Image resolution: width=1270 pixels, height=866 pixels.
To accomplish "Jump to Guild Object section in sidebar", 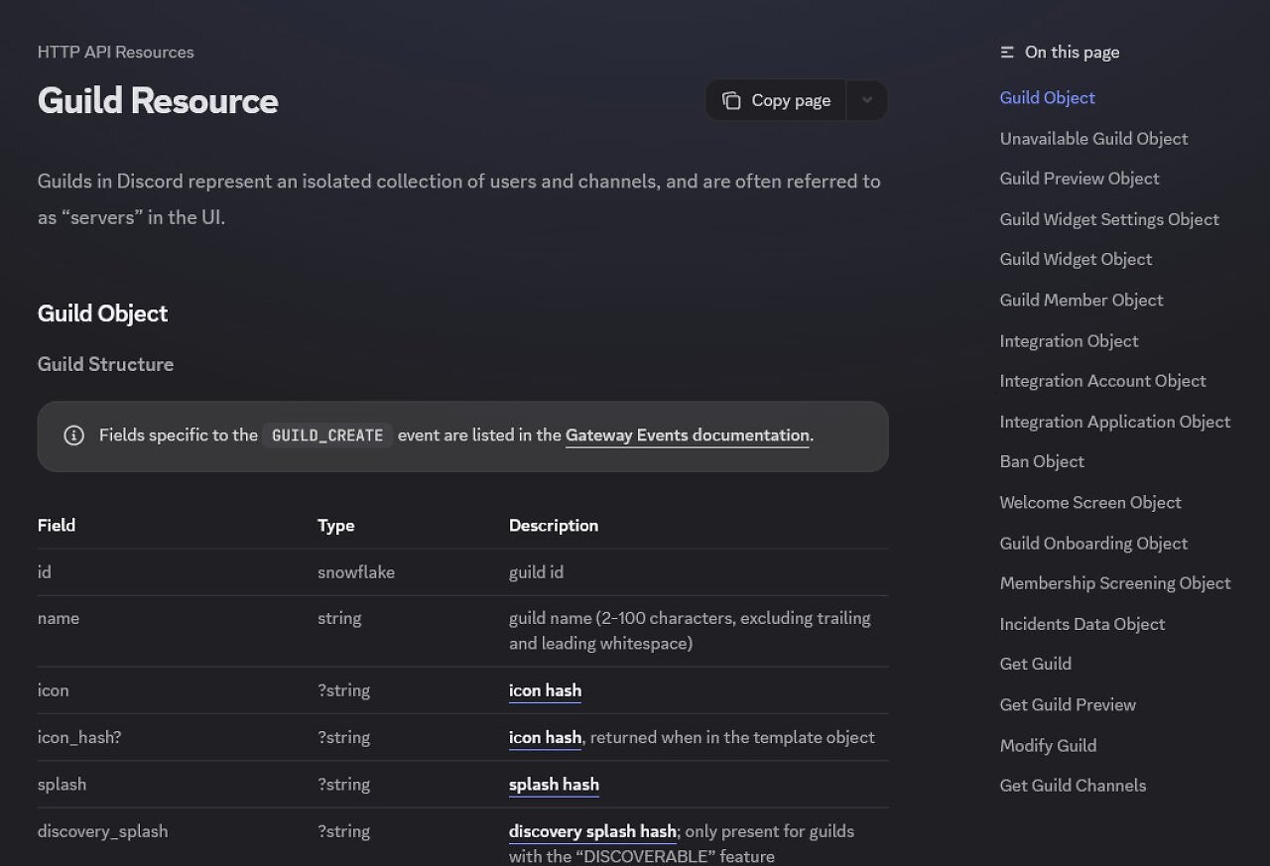I will 1047,97.
